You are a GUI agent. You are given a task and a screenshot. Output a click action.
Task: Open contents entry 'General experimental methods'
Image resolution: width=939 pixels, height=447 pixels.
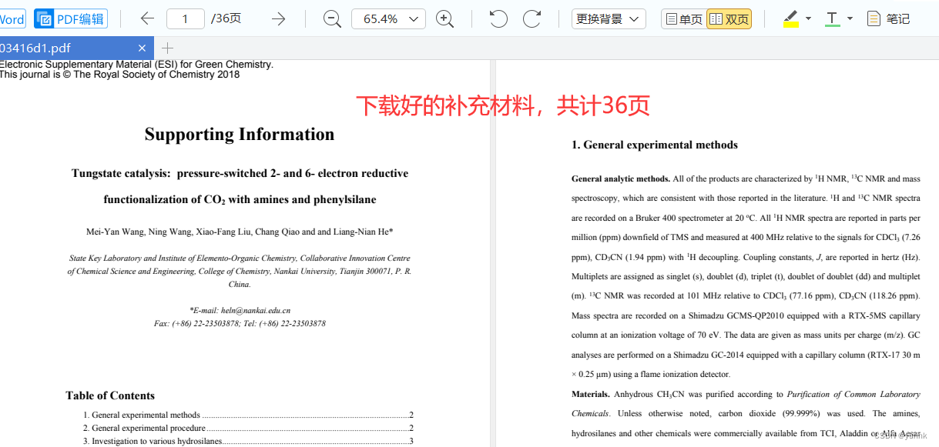[248, 415]
